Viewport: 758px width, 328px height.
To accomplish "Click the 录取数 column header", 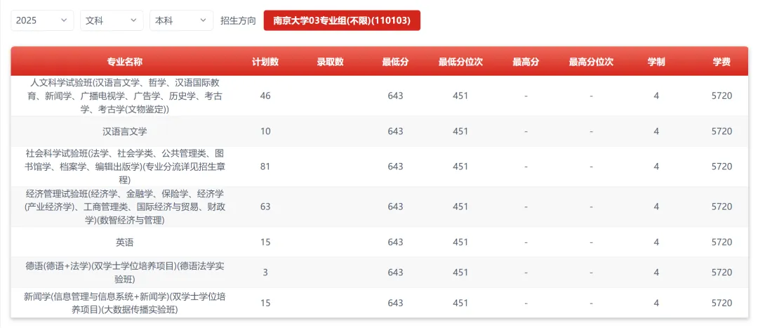I will (330, 62).
